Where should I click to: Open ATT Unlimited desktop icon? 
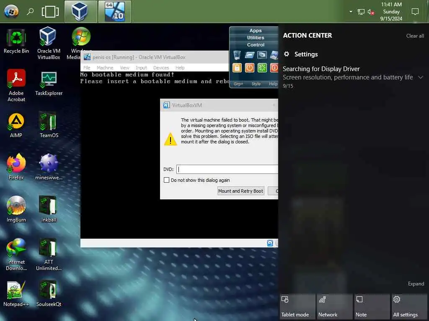point(49,255)
